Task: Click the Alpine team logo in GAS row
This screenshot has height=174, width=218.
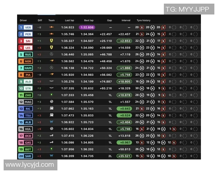Action: (x=52, y=142)
